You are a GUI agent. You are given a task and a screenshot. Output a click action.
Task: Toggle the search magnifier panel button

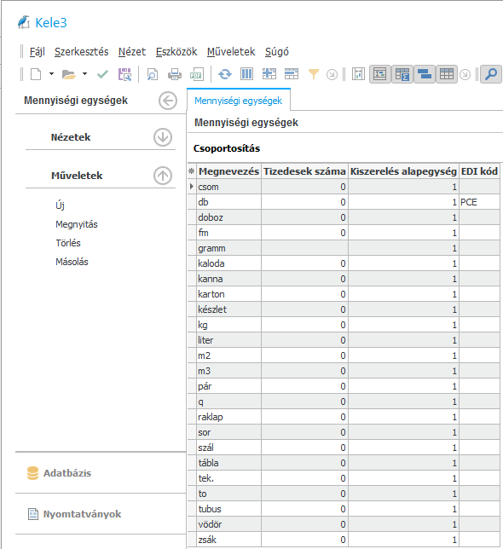point(491,74)
